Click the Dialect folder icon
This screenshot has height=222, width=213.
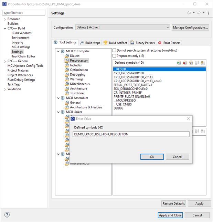coord(67,56)
